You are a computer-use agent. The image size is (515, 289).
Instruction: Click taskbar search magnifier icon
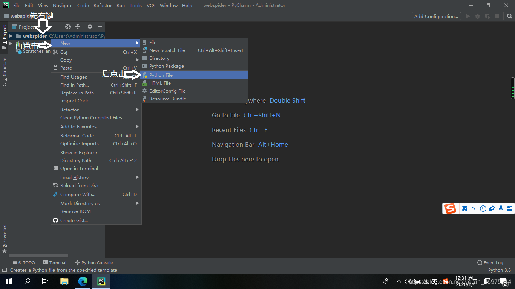pos(27,281)
